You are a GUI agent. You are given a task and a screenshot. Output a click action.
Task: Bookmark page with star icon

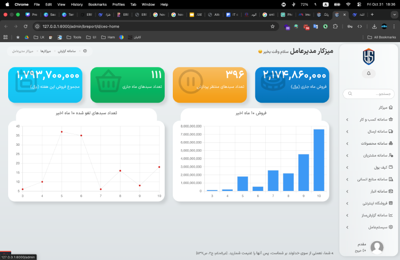coord(272,26)
